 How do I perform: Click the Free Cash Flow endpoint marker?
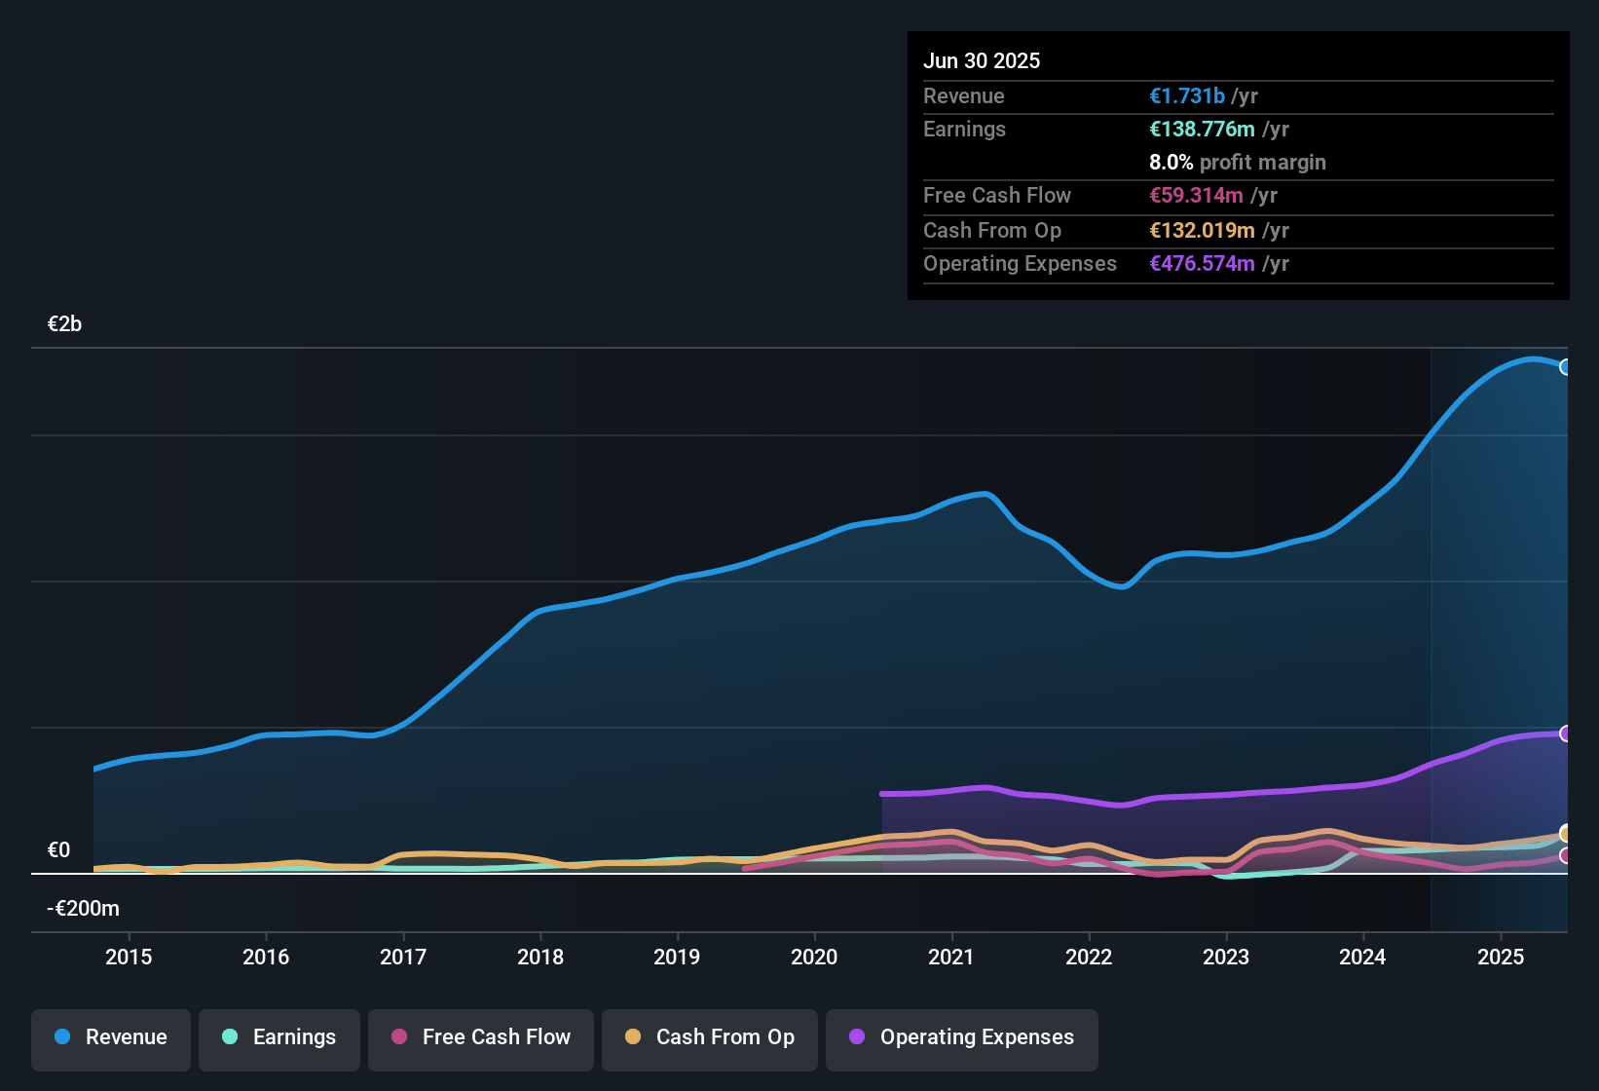pyautogui.click(x=1566, y=855)
